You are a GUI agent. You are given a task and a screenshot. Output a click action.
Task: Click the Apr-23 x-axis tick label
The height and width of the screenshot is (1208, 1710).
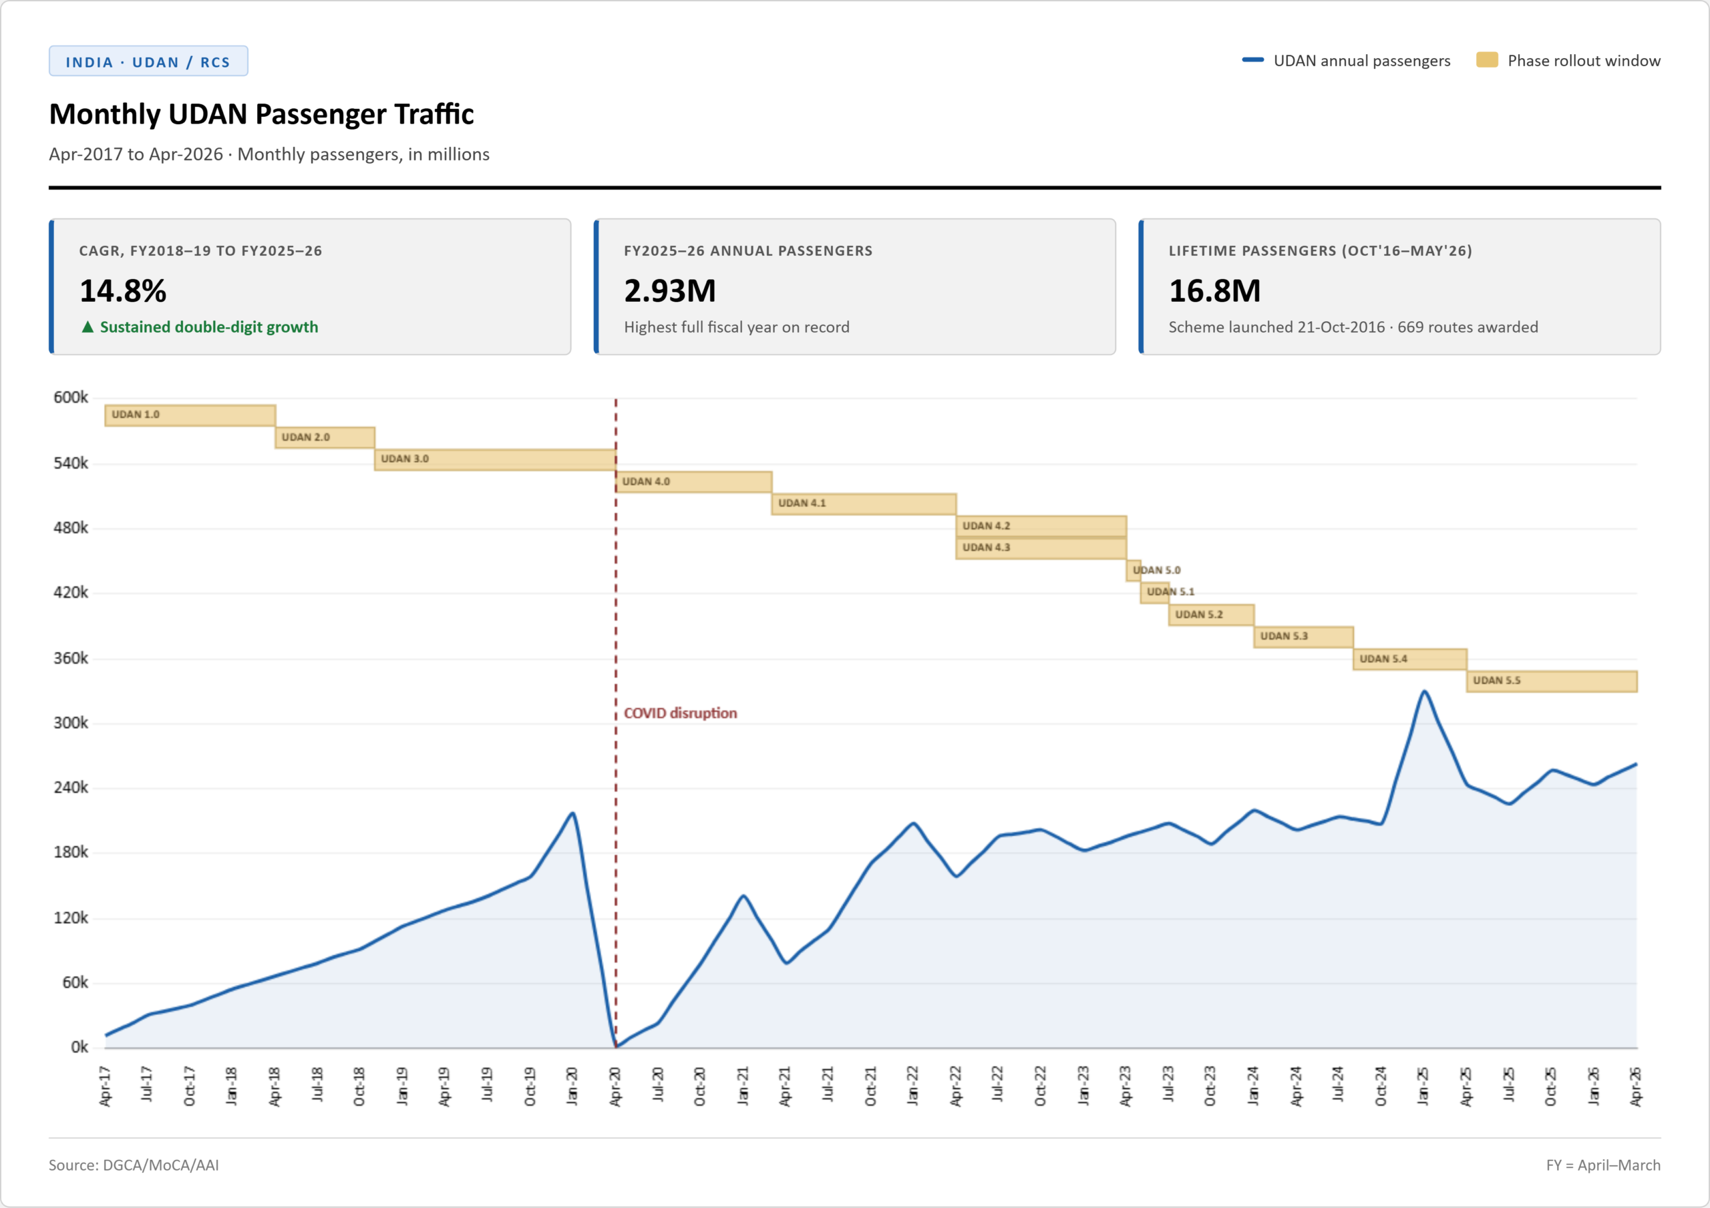tap(1126, 1086)
